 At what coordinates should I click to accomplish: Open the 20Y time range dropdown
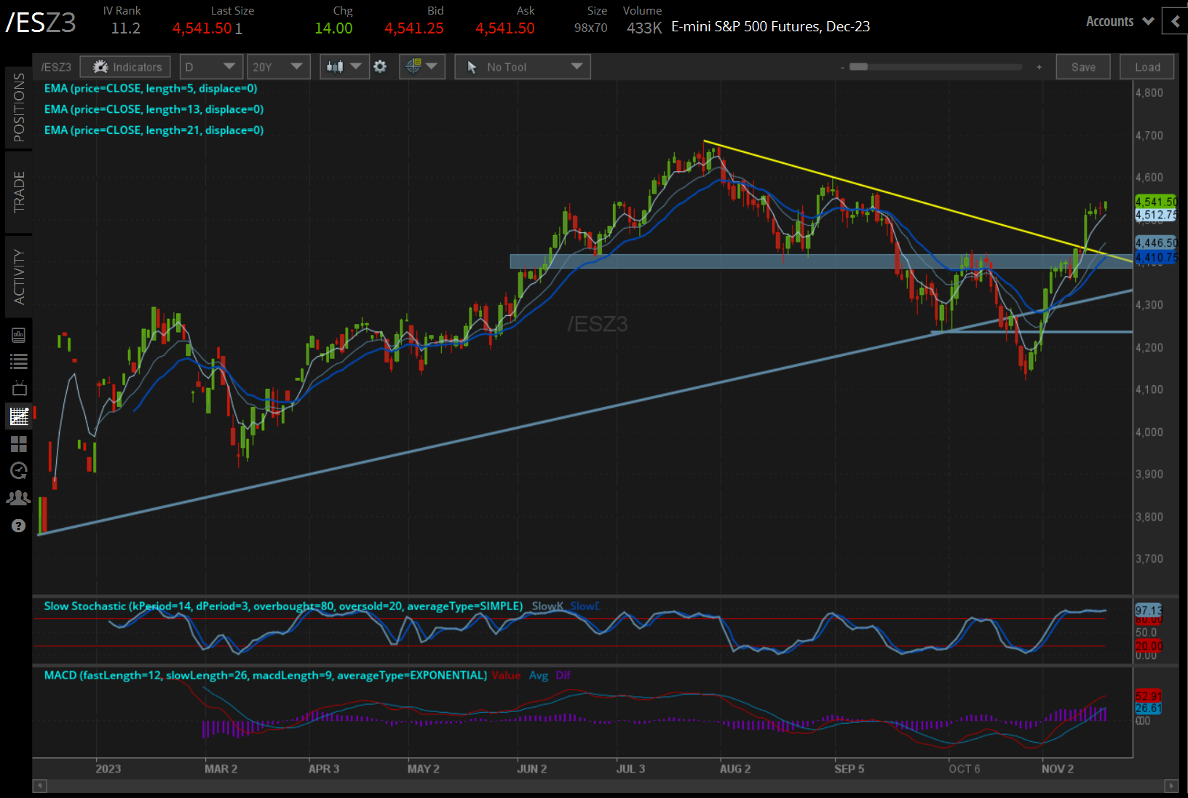click(278, 67)
